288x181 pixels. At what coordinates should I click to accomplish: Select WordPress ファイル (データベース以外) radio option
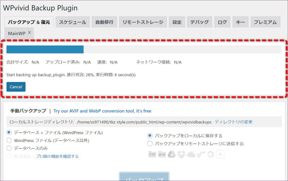(9, 140)
